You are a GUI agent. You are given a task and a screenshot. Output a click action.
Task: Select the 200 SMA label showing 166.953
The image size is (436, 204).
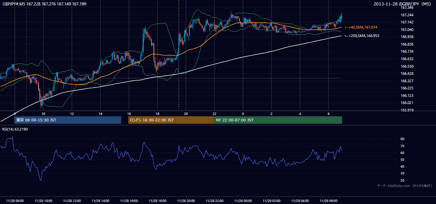pyautogui.click(x=362, y=36)
